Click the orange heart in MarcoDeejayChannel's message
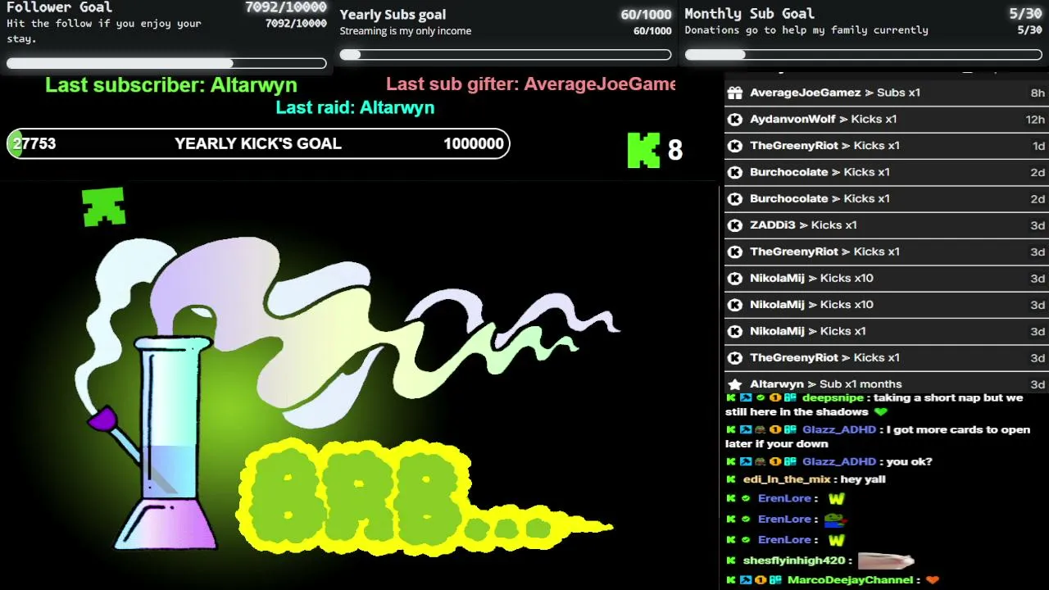This screenshot has height=590, width=1049. pos(932,580)
